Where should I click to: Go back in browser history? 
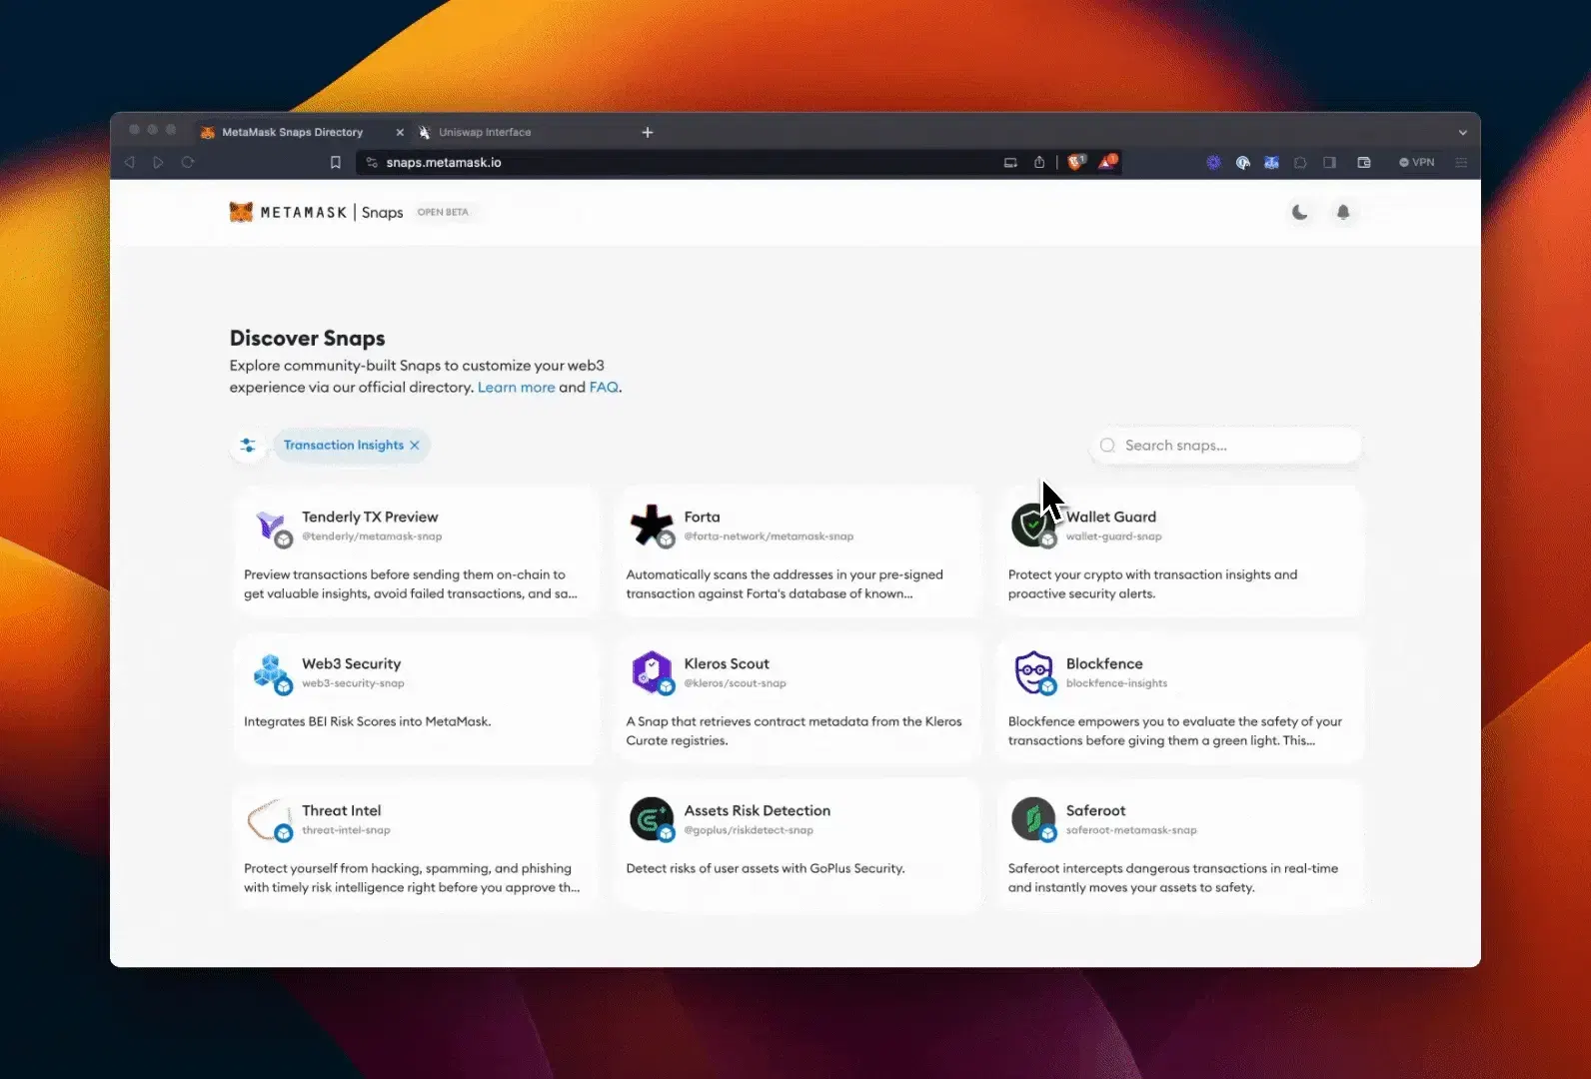[x=130, y=163]
